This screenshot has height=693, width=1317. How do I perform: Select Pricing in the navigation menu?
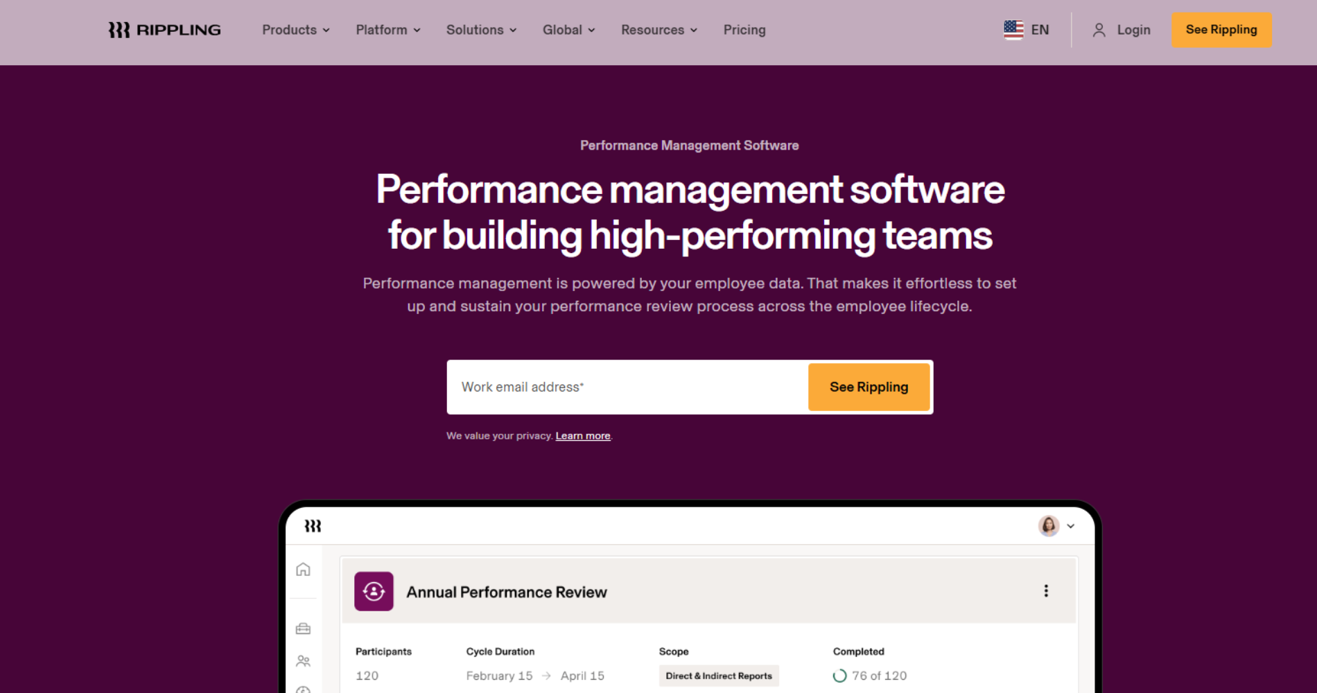point(744,30)
